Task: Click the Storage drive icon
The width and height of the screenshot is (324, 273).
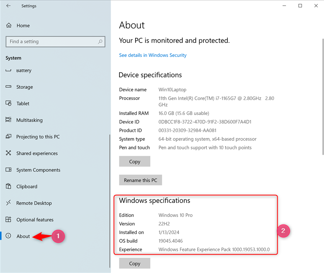Action: click(x=8, y=87)
